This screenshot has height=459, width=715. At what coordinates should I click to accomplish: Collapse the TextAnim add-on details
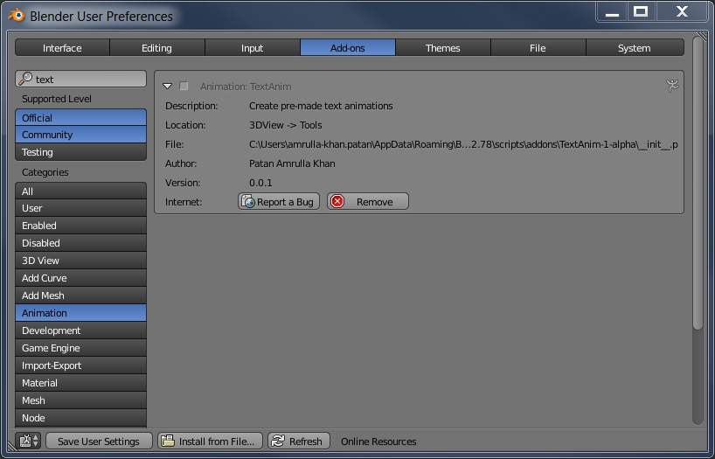pyautogui.click(x=167, y=86)
